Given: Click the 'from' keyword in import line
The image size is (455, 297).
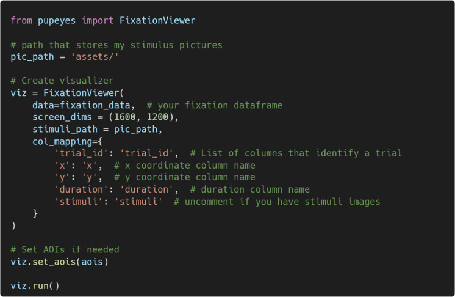Looking at the screenshot, I should click(x=21, y=20).
